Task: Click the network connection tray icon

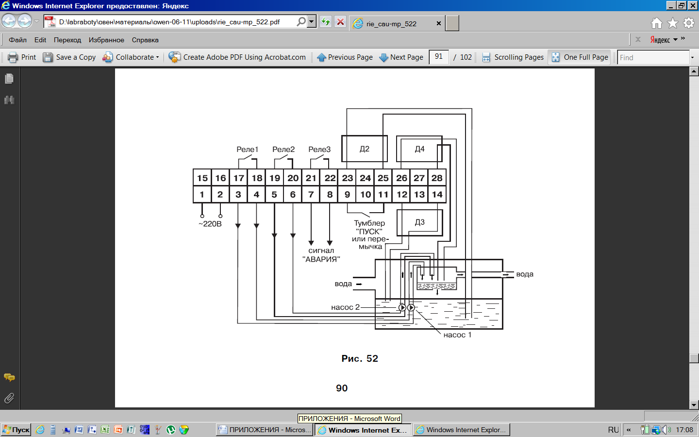Action: click(656, 430)
